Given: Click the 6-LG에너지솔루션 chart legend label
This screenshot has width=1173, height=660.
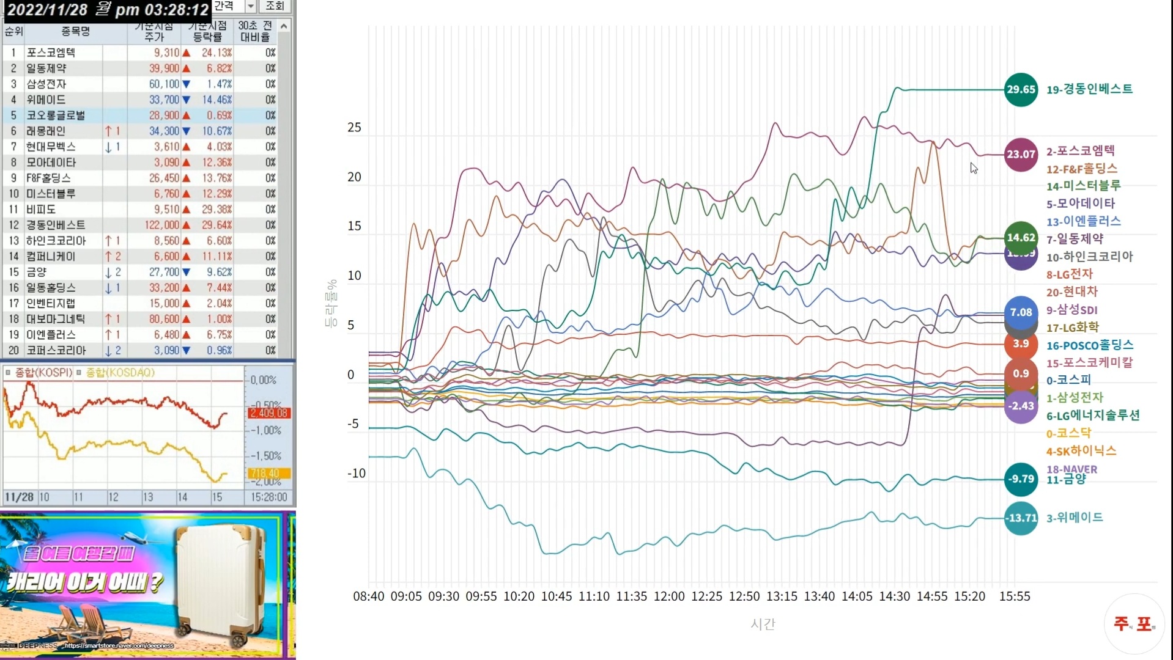Looking at the screenshot, I should (x=1093, y=416).
